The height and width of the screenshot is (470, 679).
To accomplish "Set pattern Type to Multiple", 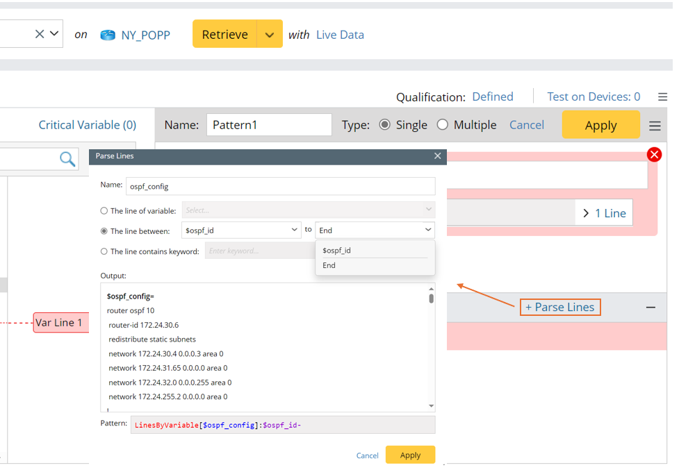I will [x=443, y=125].
